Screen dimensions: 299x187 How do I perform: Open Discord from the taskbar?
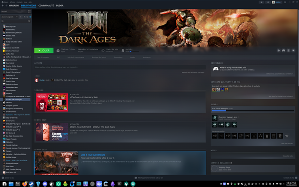coord(45,184)
